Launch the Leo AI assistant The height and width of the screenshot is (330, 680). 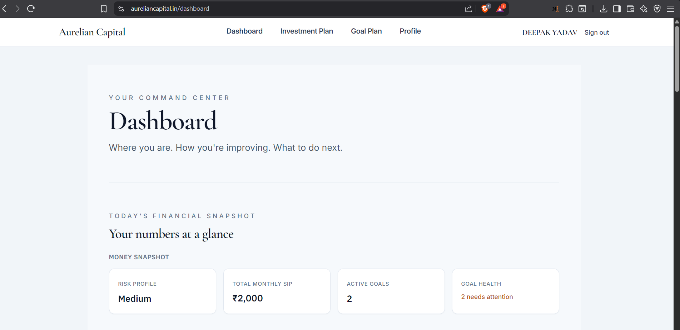click(644, 9)
